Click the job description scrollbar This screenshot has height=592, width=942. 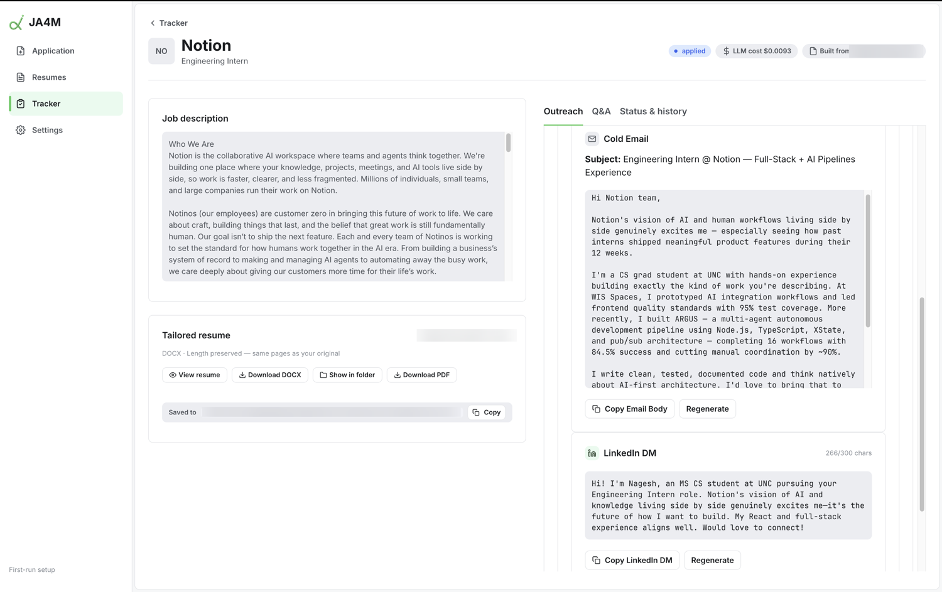pos(508,143)
